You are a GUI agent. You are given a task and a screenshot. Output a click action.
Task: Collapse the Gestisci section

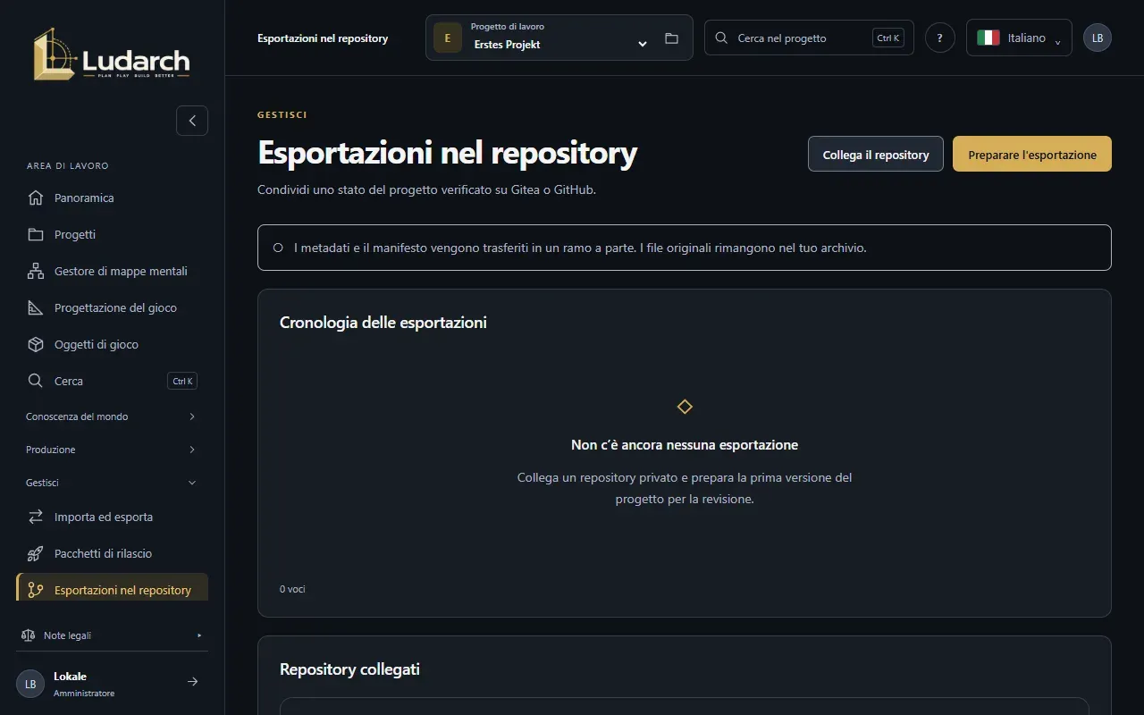pyautogui.click(x=112, y=483)
